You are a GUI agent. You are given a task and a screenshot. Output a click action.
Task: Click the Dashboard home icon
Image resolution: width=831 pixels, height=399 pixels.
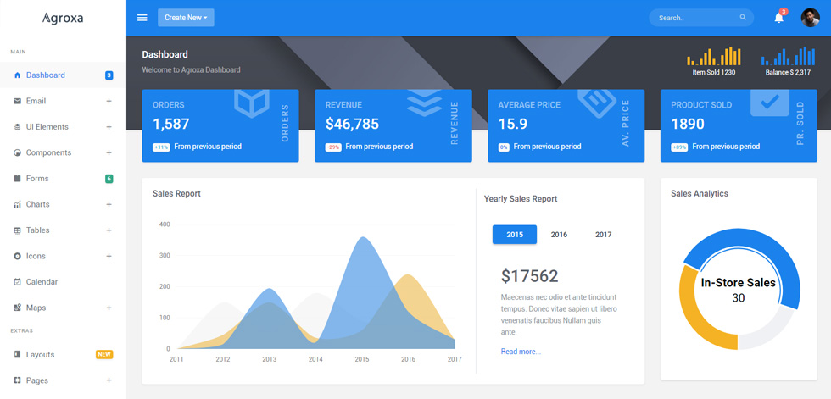click(17, 75)
